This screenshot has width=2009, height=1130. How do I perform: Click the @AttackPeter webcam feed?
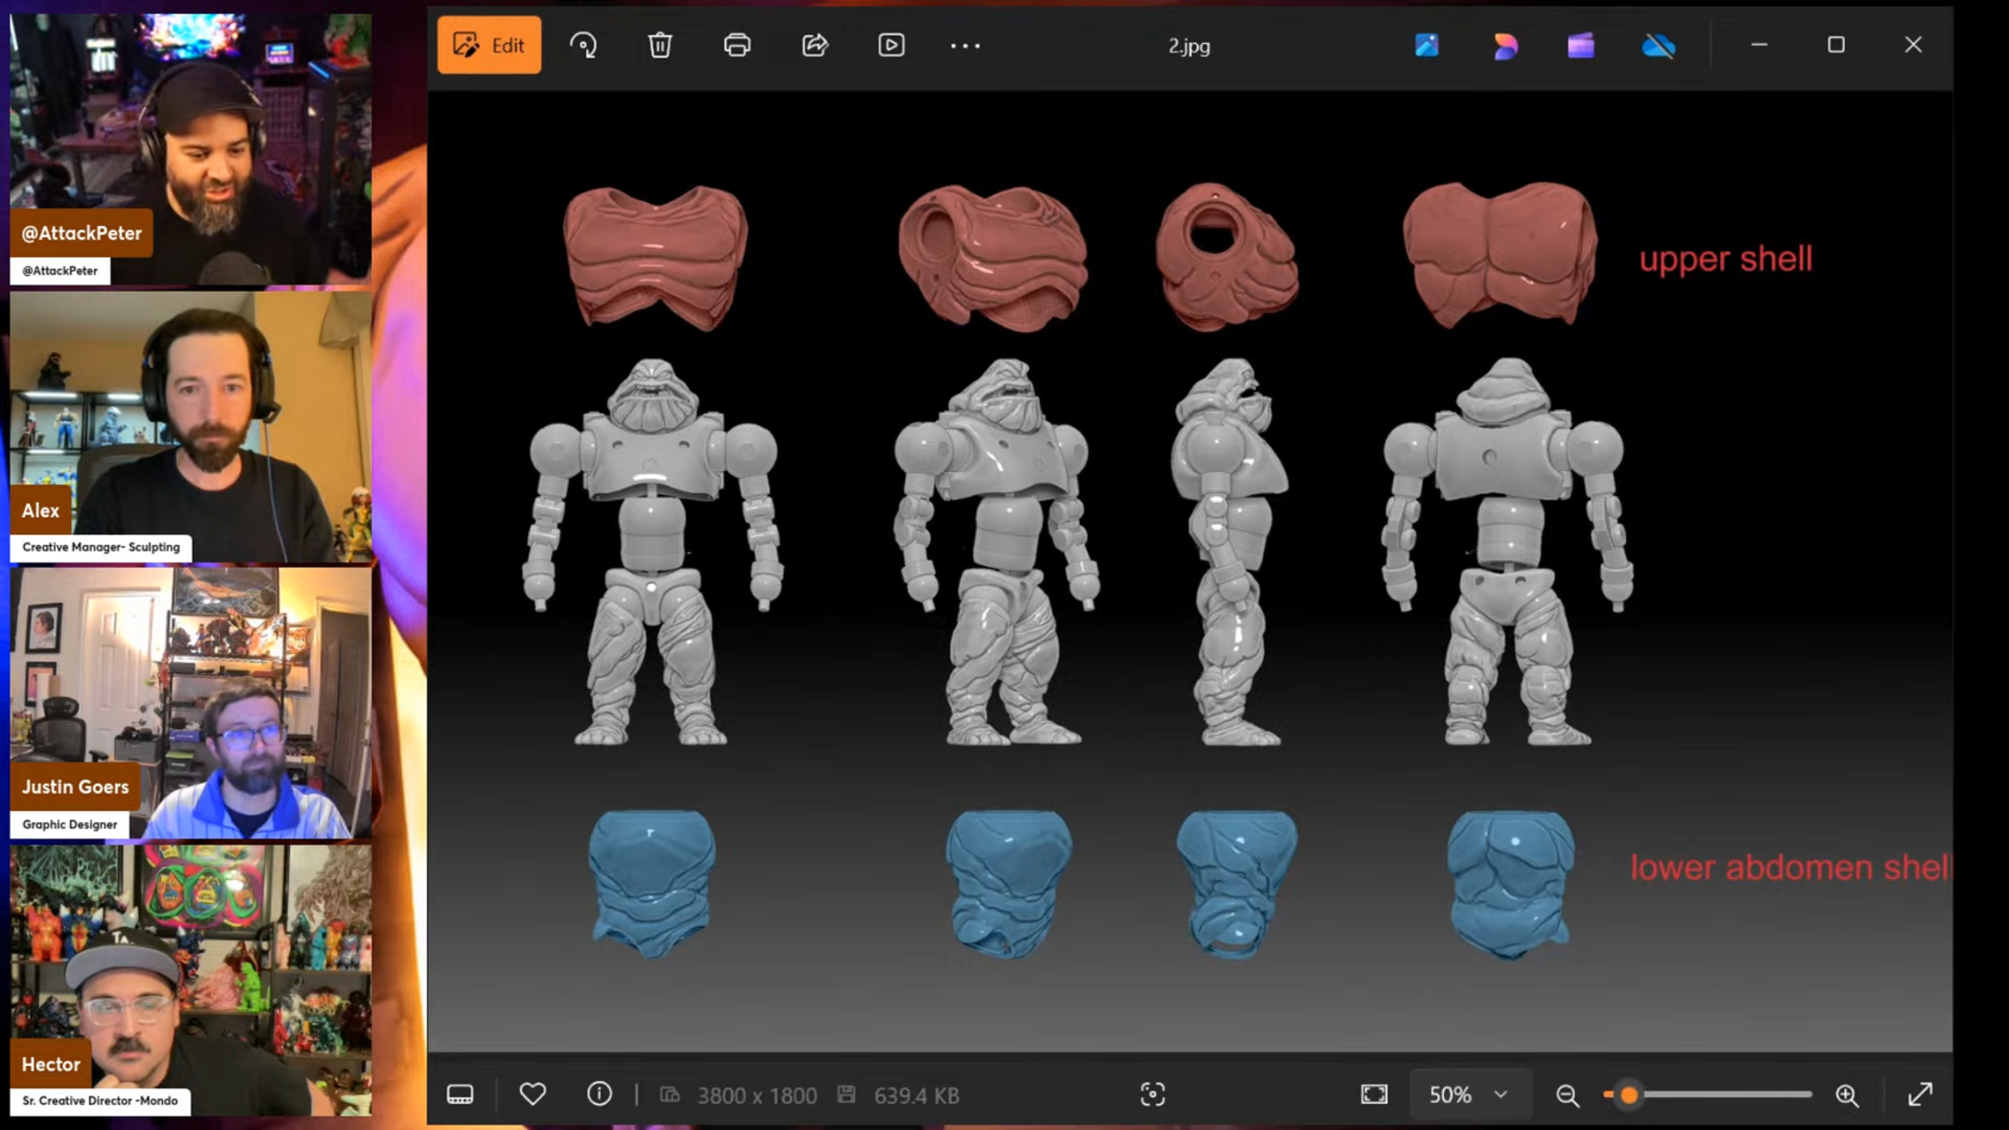point(190,149)
